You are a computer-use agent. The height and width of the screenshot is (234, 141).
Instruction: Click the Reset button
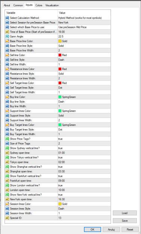click(130, 230)
